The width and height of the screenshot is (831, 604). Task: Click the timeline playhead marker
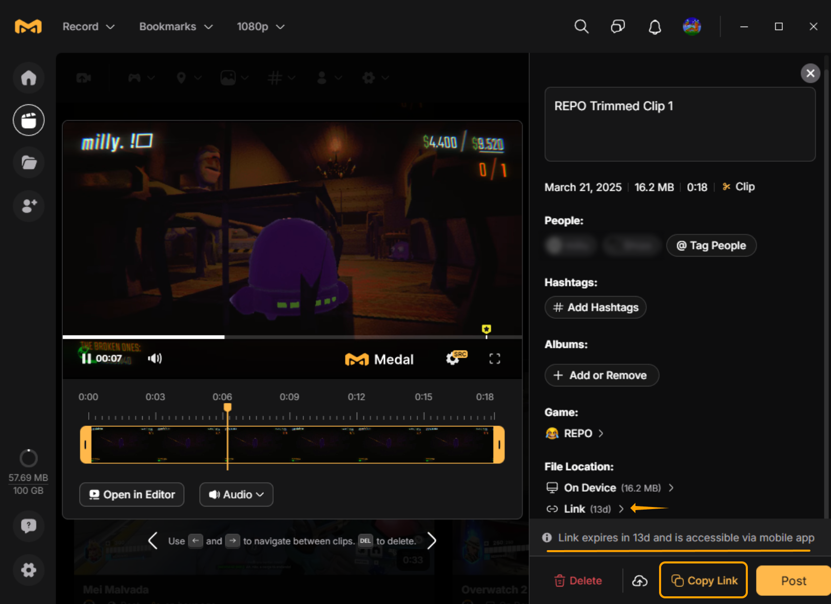(x=227, y=407)
